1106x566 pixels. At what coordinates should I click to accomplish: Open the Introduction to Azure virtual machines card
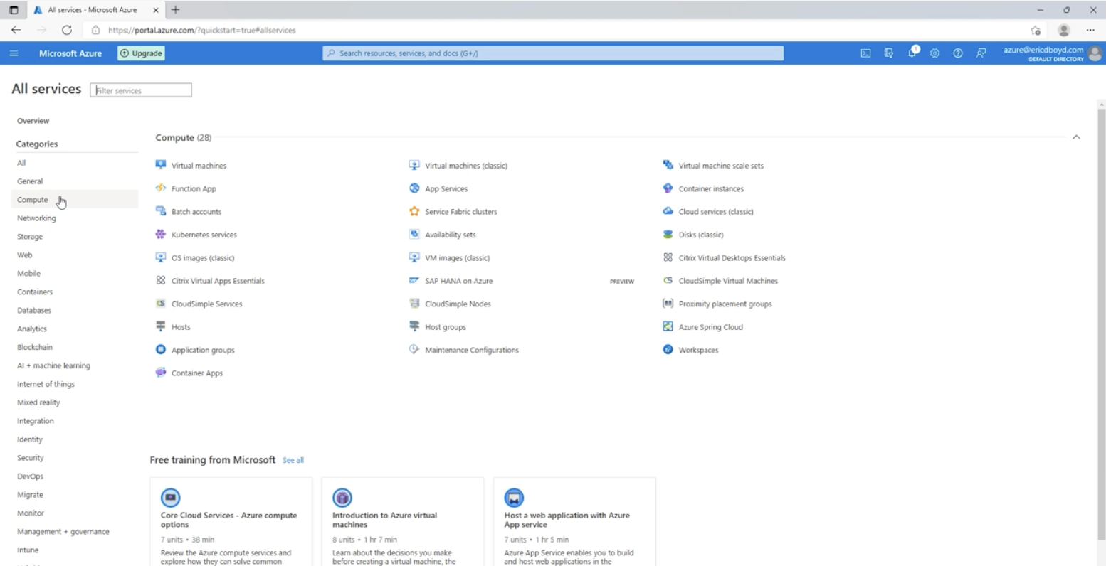403,522
